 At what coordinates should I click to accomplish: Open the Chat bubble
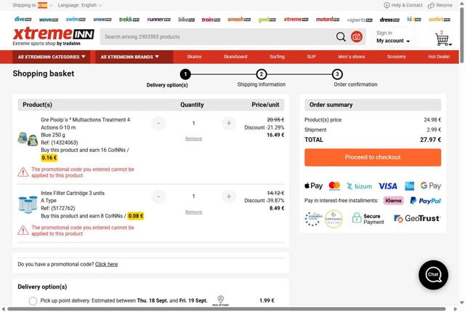click(x=433, y=275)
